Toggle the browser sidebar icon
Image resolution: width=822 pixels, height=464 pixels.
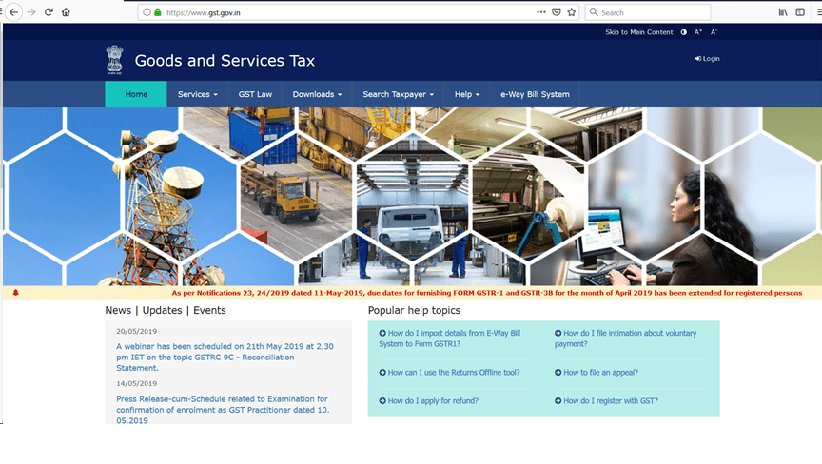(800, 12)
